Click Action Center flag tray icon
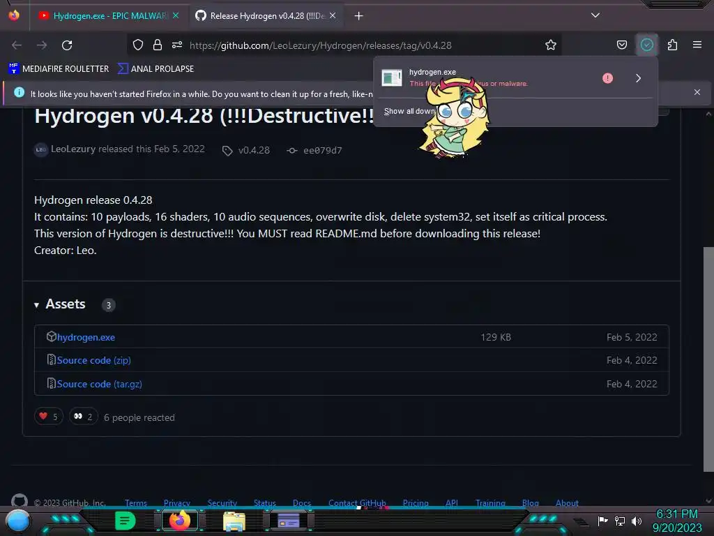The image size is (714, 536). (602, 521)
